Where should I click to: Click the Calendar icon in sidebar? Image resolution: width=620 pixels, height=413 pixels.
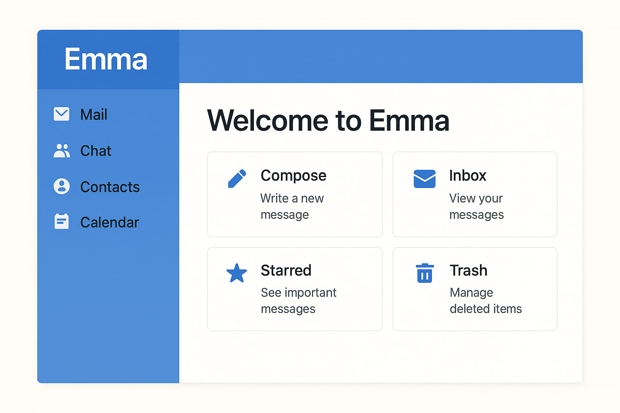coord(61,221)
